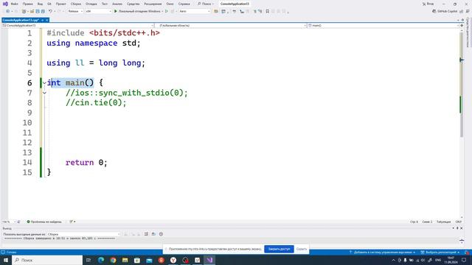Open the ConsoleApplication13 project scope dropdown

(x=78, y=26)
